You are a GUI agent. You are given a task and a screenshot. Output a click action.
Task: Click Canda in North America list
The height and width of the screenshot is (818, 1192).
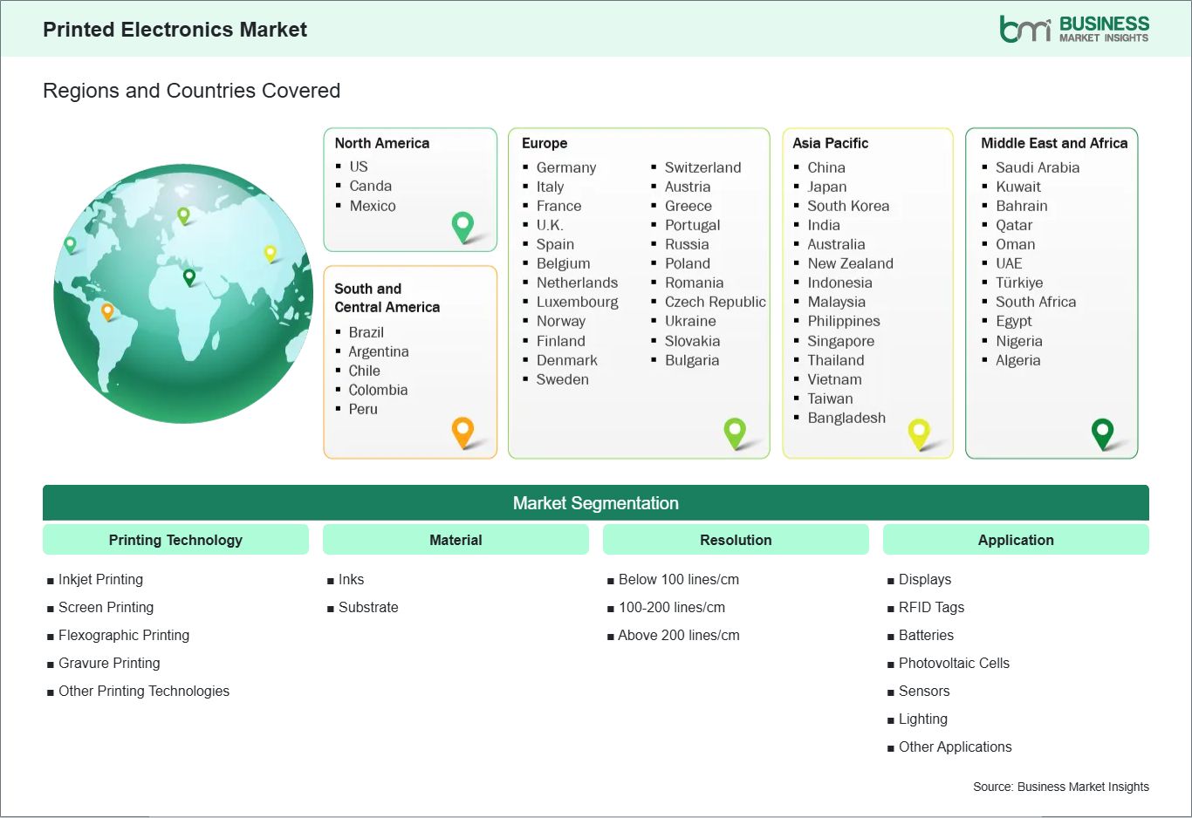tap(371, 186)
